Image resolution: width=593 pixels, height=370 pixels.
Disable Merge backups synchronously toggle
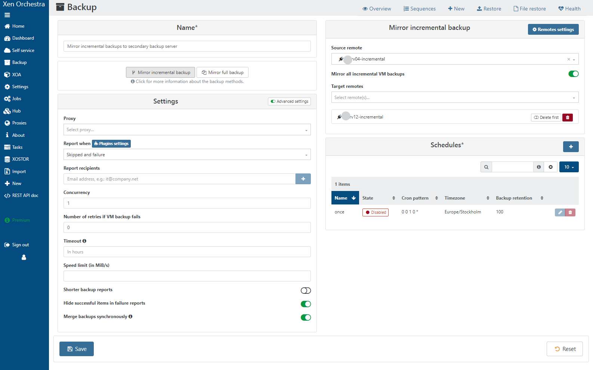tap(306, 317)
